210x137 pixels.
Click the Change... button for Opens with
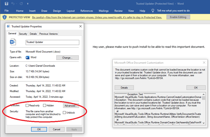coord(67,58)
